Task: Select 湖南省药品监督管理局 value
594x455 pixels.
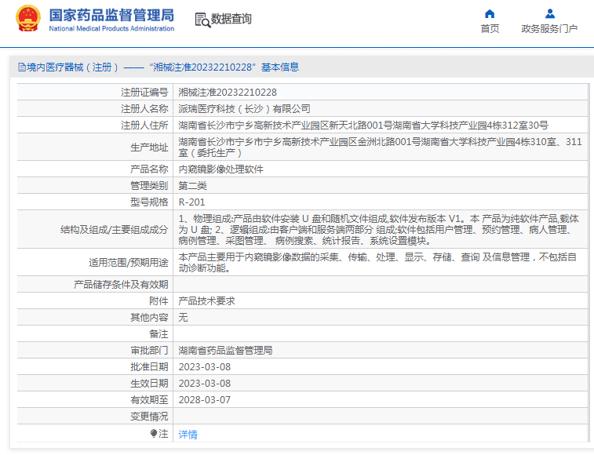Action: click(225, 351)
